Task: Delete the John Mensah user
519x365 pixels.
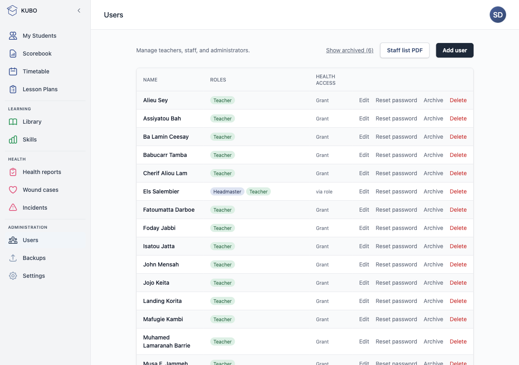Action: pyautogui.click(x=458, y=264)
